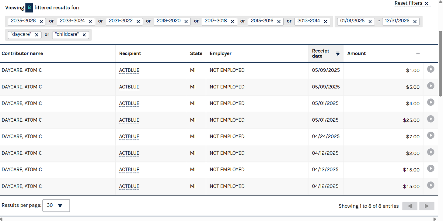443x221 pixels.
Task: Open ACTBLUE recipient link in $5.00 row
Action: [x=129, y=87]
